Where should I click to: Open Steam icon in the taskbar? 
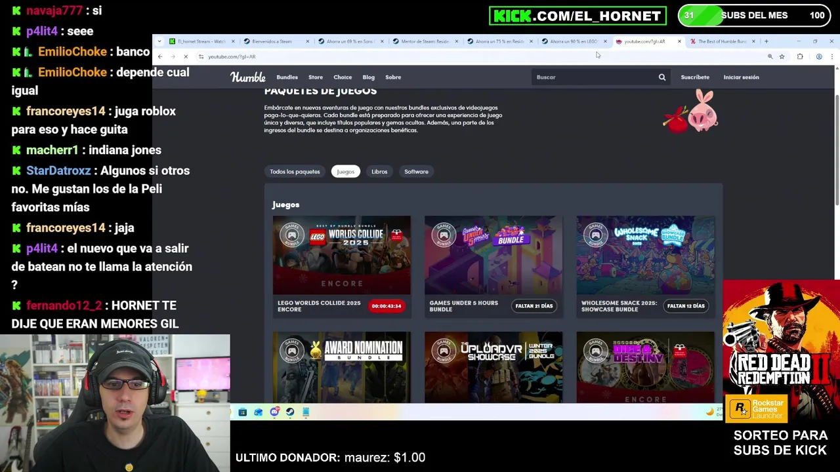pos(290,412)
